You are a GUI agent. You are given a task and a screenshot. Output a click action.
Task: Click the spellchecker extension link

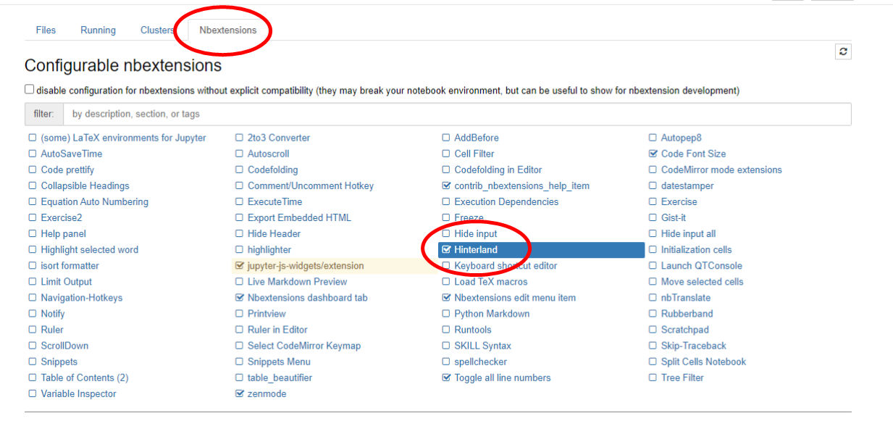(x=480, y=362)
